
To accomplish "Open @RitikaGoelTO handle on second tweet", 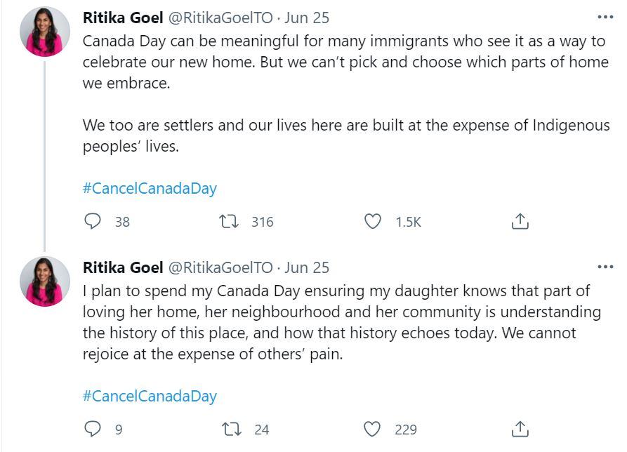I will (220, 268).
